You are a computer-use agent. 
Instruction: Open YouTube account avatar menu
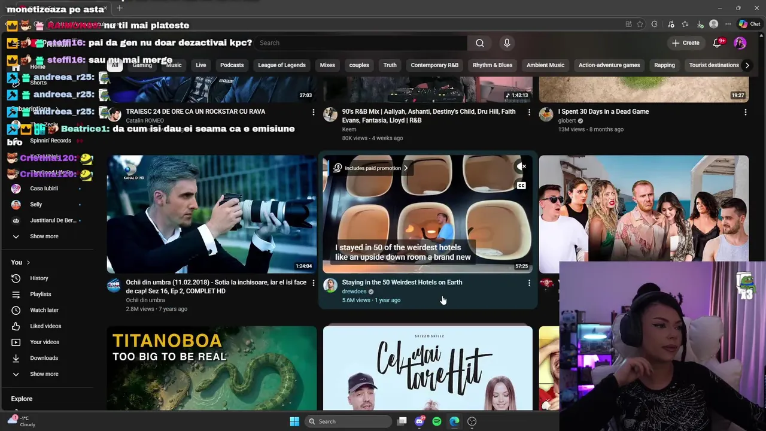point(740,43)
